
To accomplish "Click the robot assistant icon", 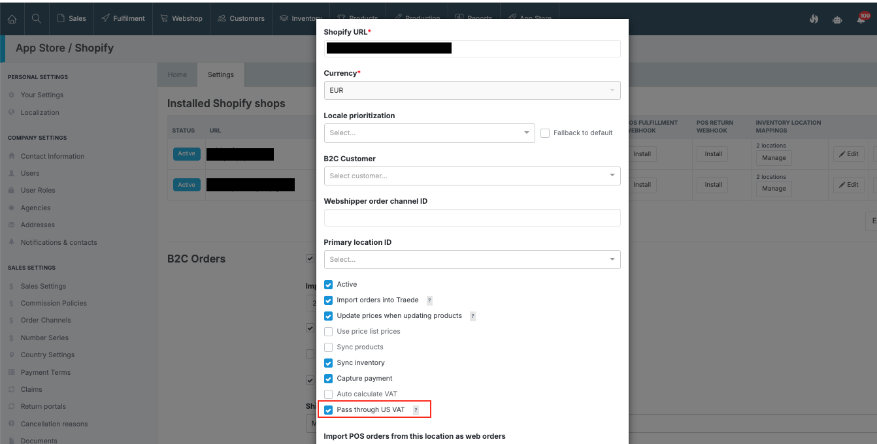I will coord(837,19).
